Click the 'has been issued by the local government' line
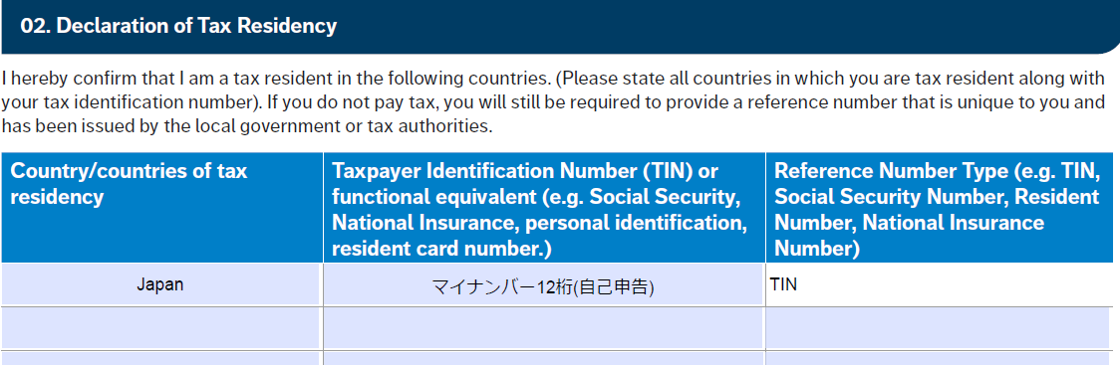The image size is (1120, 365). (248, 127)
